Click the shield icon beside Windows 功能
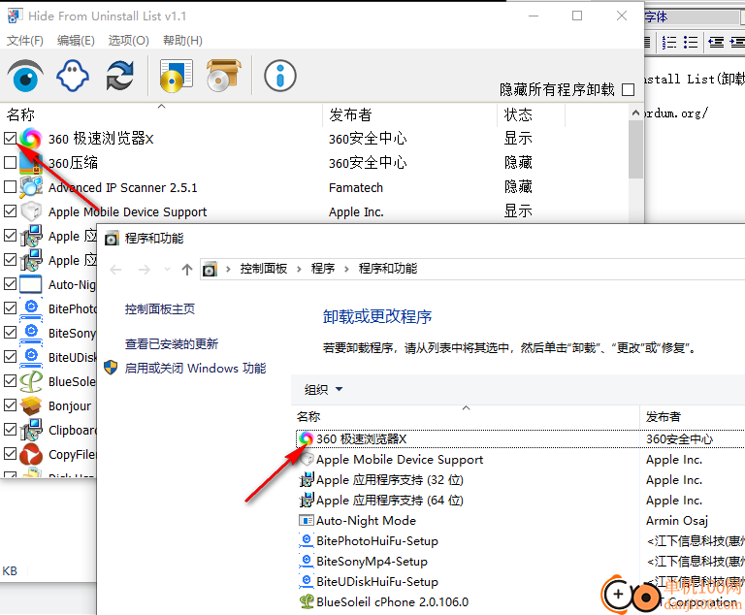Screen dimensions: 745x615 coord(111,368)
